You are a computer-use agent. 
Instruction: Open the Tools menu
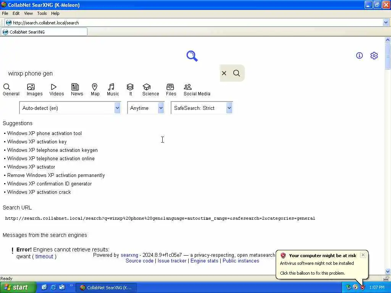click(x=42, y=13)
